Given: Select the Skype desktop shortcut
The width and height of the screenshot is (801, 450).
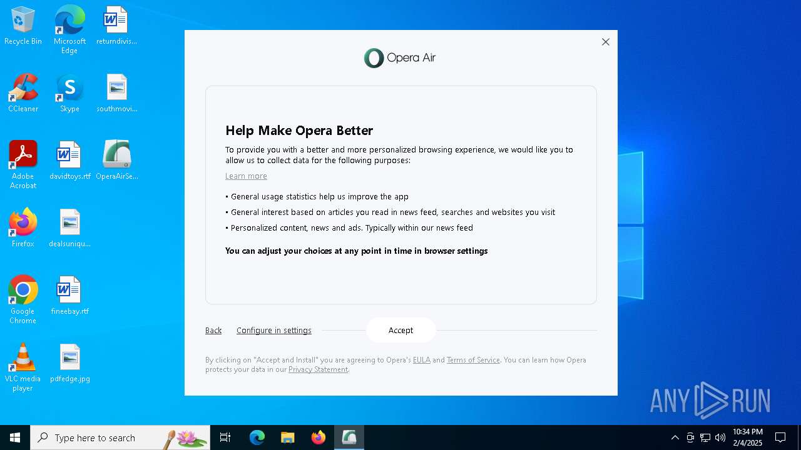Looking at the screenshot, I should click(x=69, y=93).
